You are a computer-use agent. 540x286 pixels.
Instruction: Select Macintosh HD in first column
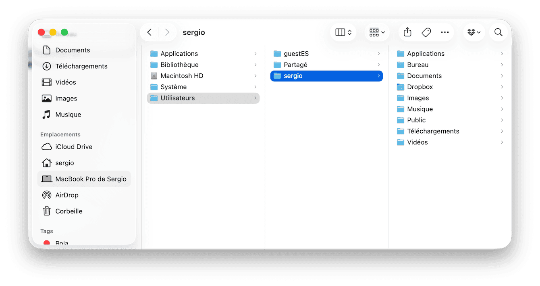click(x=182, y=76)
